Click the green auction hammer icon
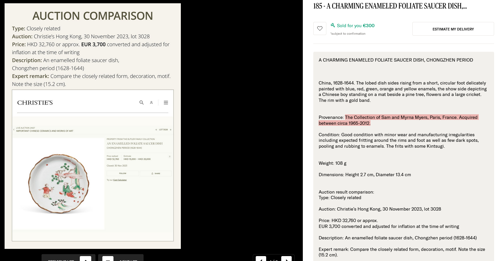 tap(333, 25)
